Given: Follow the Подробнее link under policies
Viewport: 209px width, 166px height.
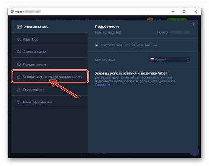Looking at the screenshot, I should [x=103, y=85].
